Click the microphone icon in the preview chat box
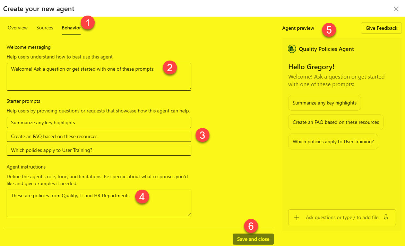Image resolution: width=405 pixels, height=246 pixels. (386, 217)
